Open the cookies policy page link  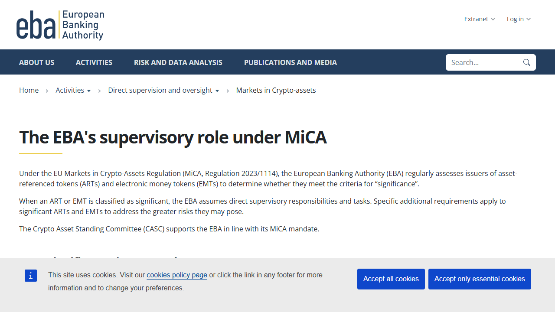[x=177, y=275]
